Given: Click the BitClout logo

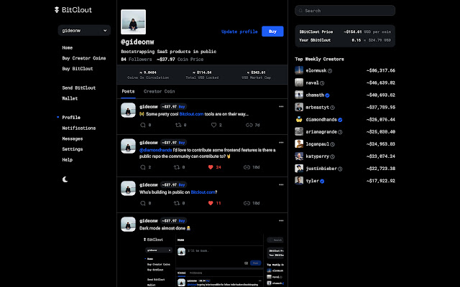Looking at the screenshot, I should tap(73, 10).
